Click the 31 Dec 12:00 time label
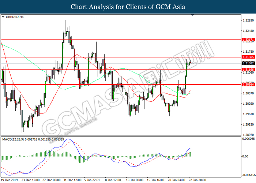 pyautogui.click(x=72, y=180)
